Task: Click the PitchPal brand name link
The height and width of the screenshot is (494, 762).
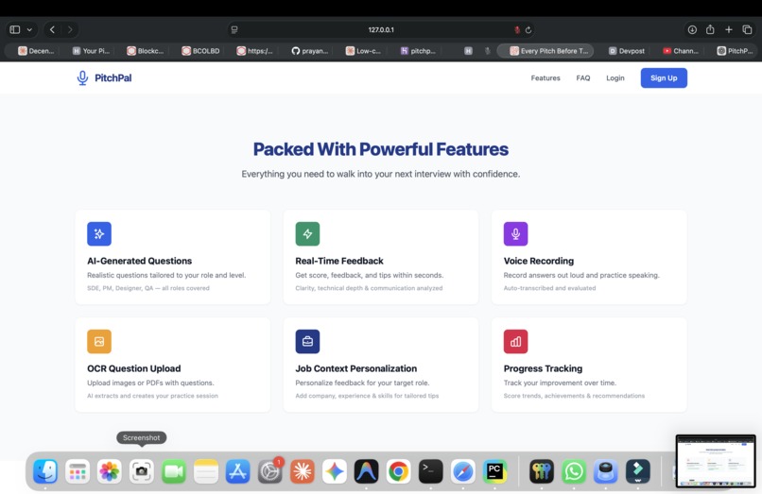Action: click(x=113, y=77)
